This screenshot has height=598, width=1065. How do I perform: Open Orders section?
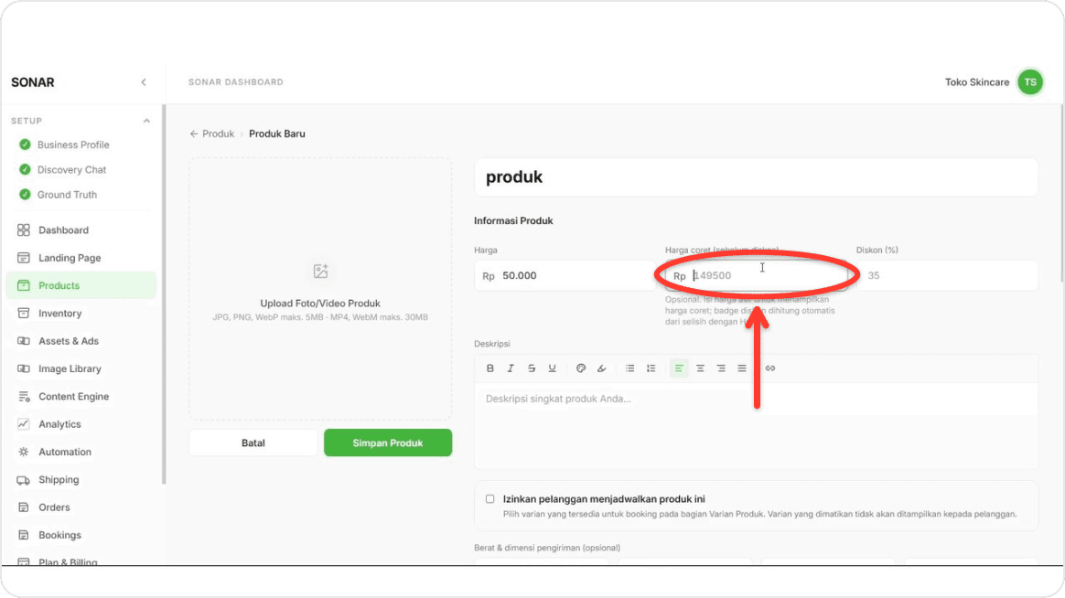pyautogui.click(x=54, y=507)
